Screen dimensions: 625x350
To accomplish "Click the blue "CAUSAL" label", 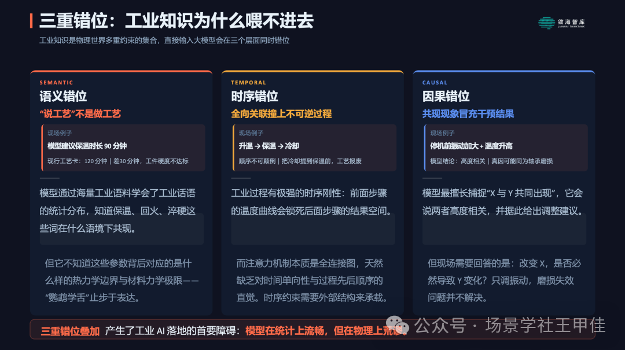I will [435, 83].
